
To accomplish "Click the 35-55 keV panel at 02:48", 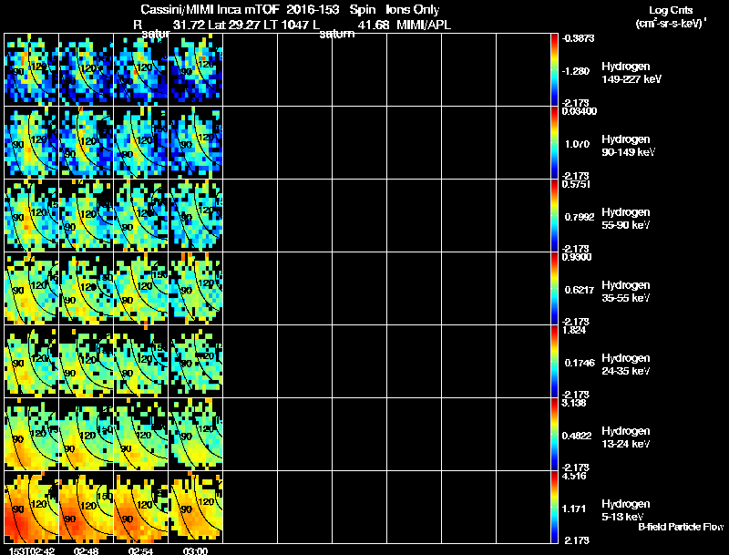I will (x=86, y=289).
